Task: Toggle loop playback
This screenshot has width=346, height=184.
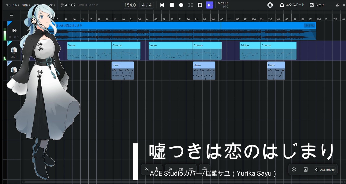Action: pos(200,5)
